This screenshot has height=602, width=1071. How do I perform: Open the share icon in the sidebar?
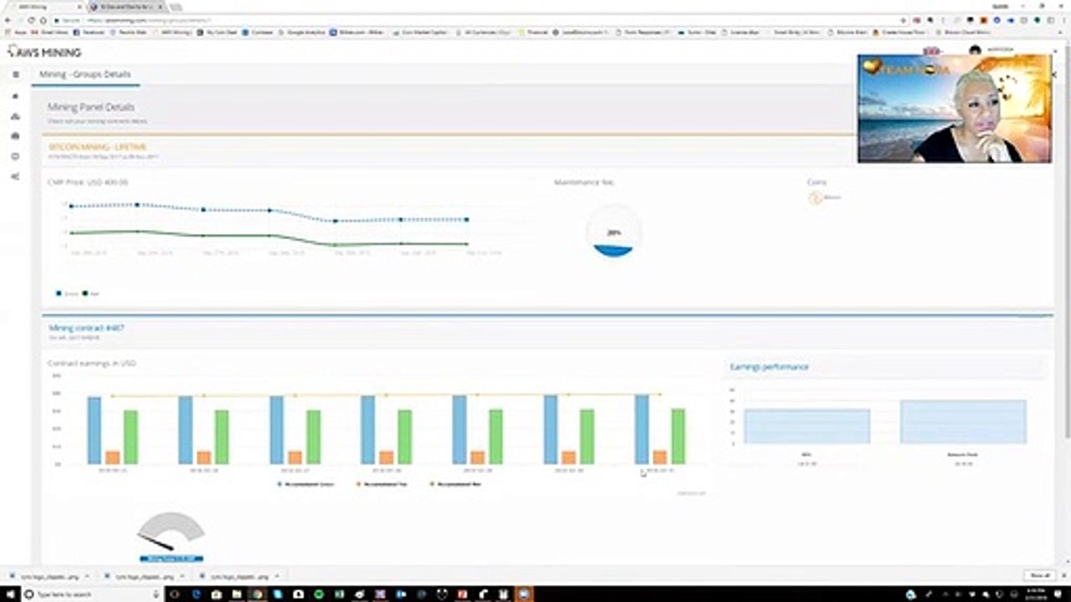[x=15, y=176]
